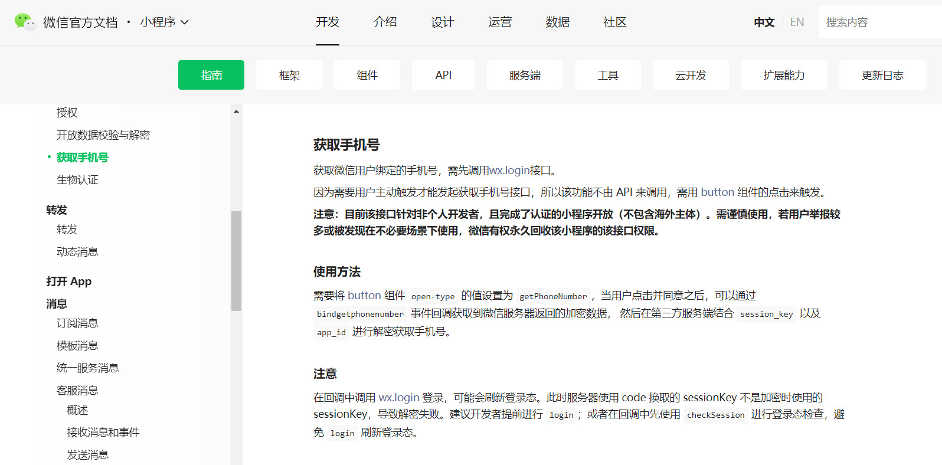The height and width of the screenshot is (465, 942).
Task: Follow the wx.login link under 注意
Action: pyautogui.click(x=399, y=398)
